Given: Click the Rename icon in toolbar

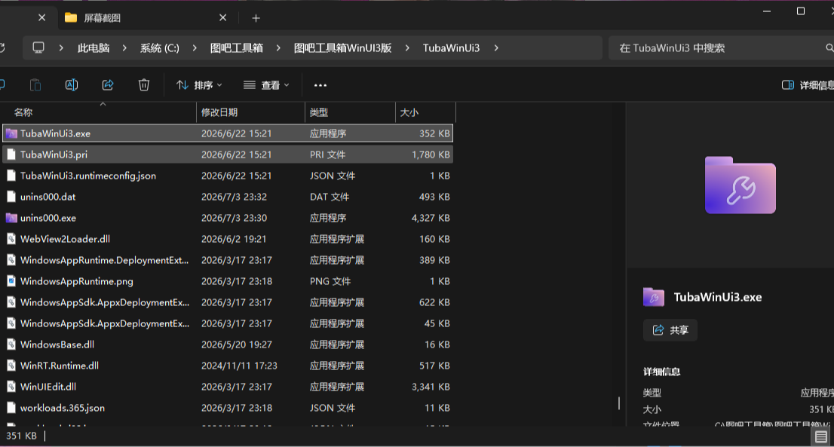Looking at the screenshot, I should point(72,85).
